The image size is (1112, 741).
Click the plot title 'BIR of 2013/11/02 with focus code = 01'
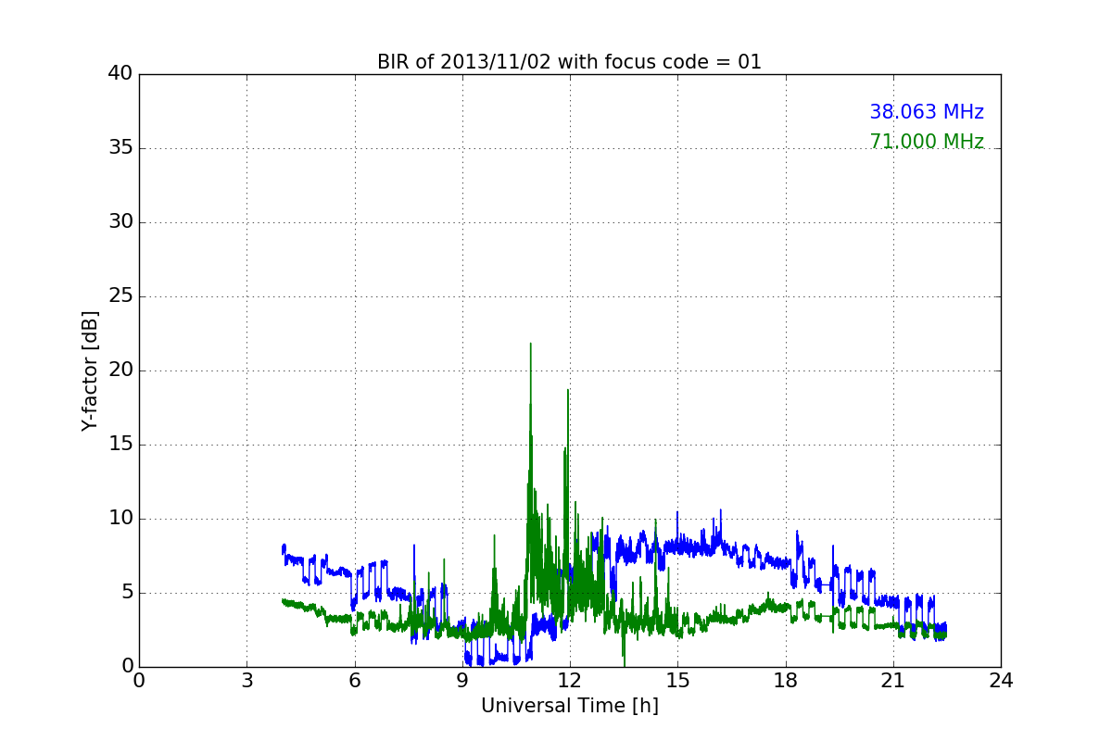pos(569,62)
